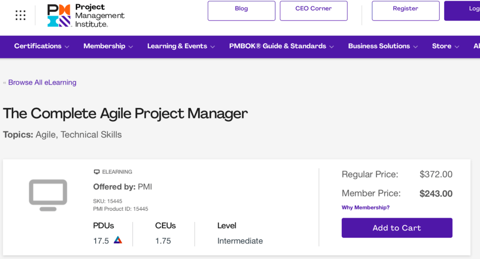Open the Blog page
Image resolution: width=480 pixels, height=259 pixels.
pyautogui.click(x=241, y=11)
